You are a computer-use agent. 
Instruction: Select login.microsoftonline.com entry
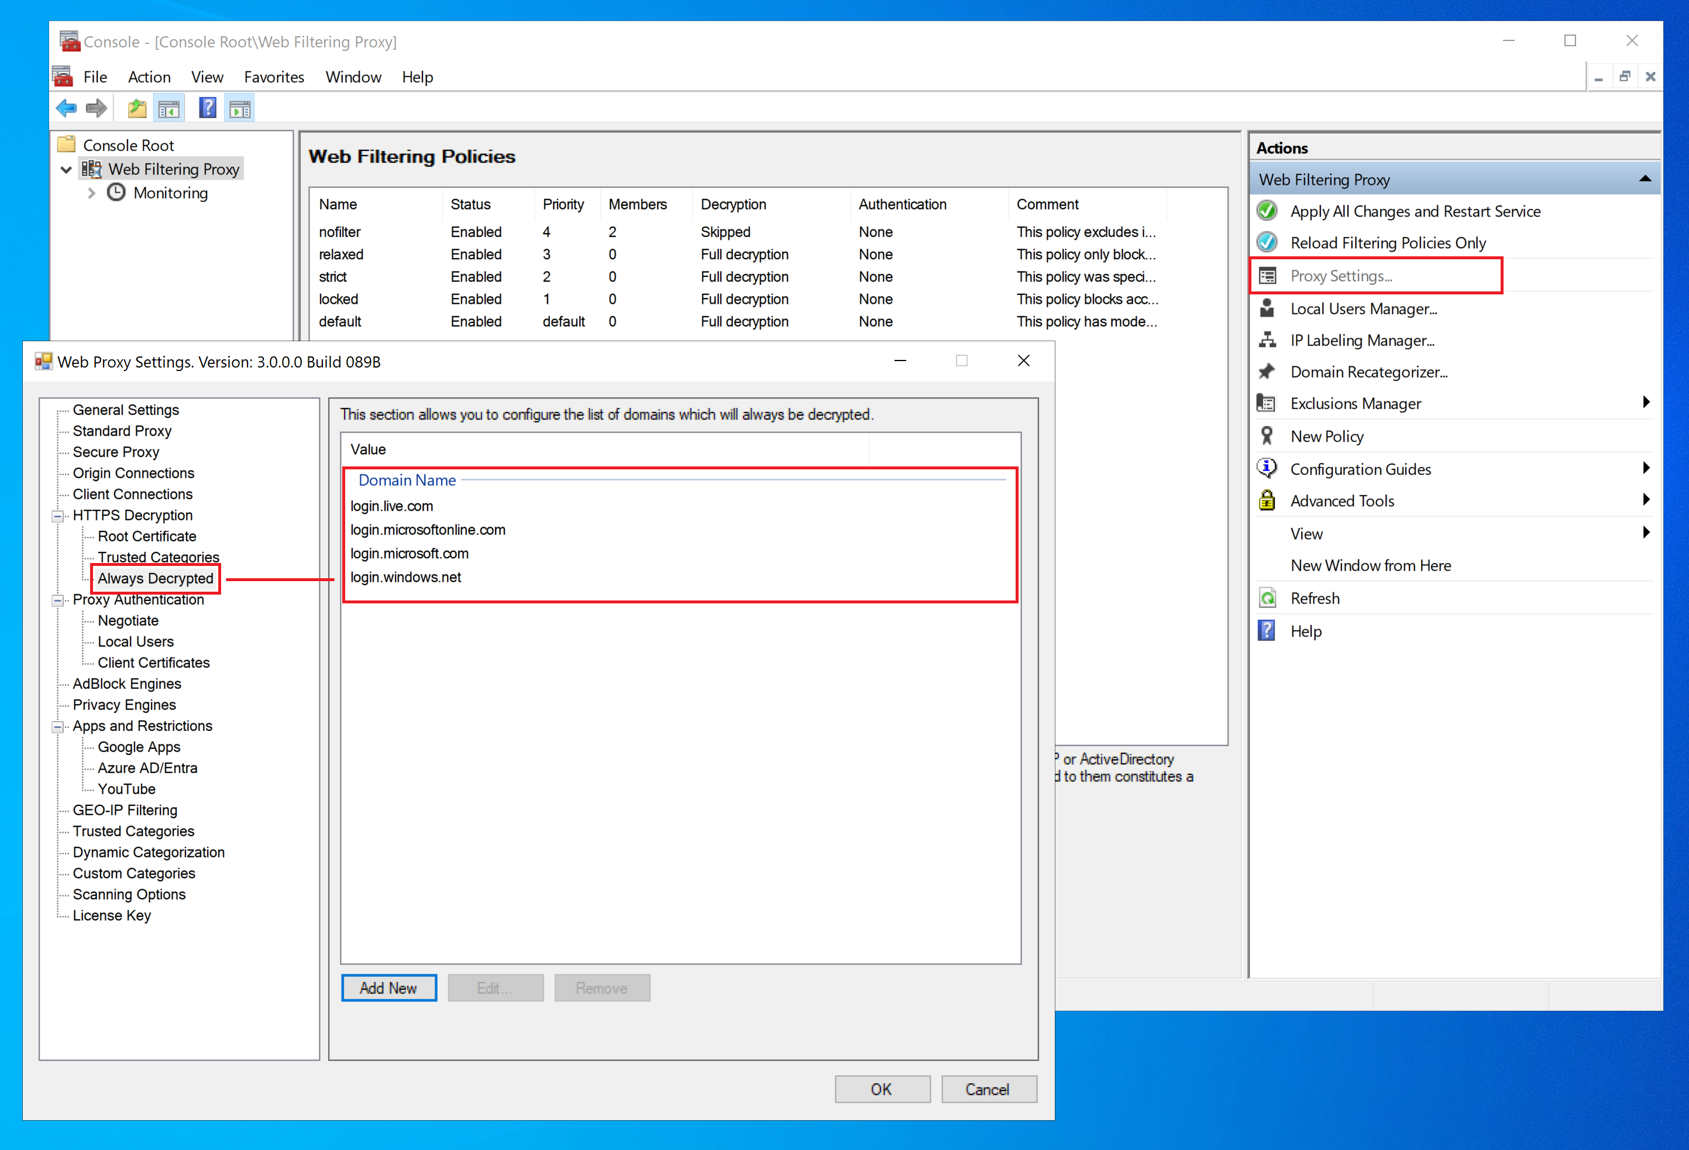(x=428, y=530)
